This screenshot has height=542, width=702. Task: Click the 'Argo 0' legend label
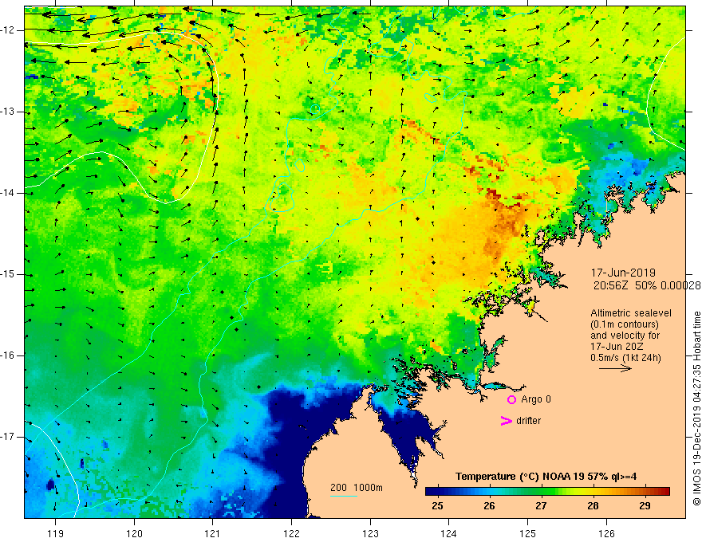pyautogui.click(x=536, y=399)
